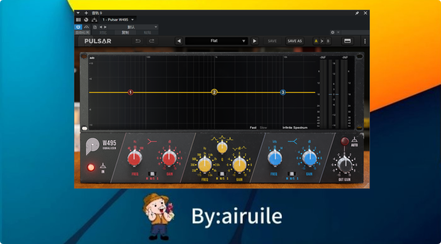Open the routing diagram icon
The width and height of the screenshot is (441, 244).
click(94, 20)
